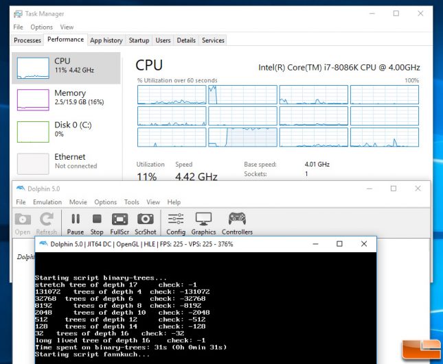
Task: Click the 'Time spent on binary-trees: 31s' line
Action: coord(130,348)
